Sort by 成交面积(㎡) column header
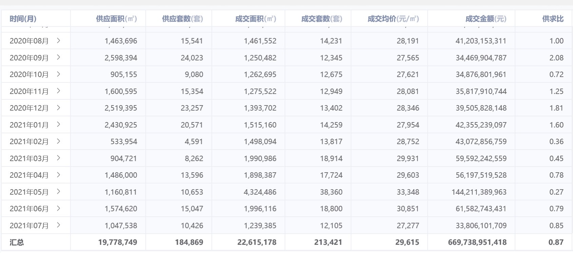The image size is (573, 253). click(x=256, y=19)
